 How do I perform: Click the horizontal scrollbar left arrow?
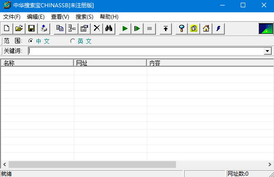pyautogui.click(x=5, y=164)
